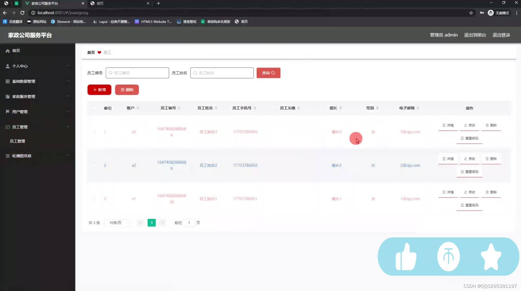
Task: Reload the page with the refresh icon
Action: (22, 13)
